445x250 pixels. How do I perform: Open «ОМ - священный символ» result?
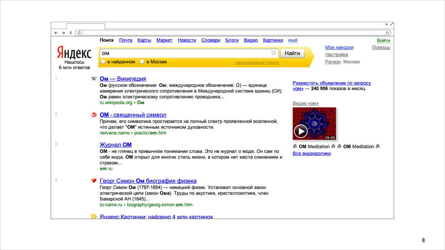[133, 115]
